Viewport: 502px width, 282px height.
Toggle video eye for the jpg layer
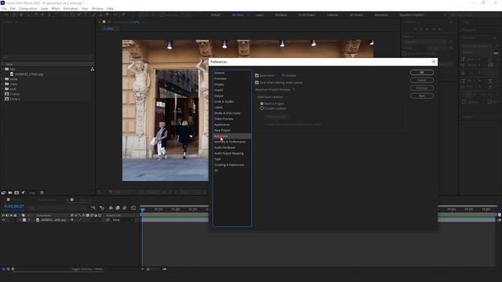tap(3, 220)
